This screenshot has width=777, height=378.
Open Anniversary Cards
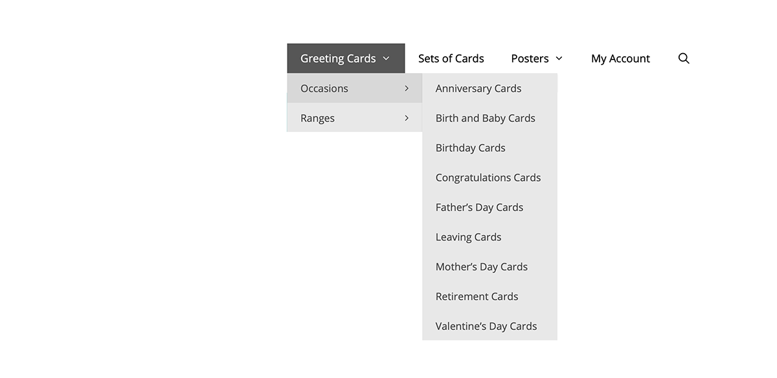click(479, 88)
